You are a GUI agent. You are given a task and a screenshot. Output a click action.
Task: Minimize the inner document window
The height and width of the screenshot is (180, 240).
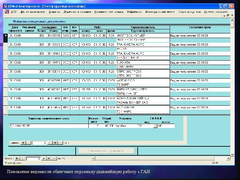(x=224, y=15)
